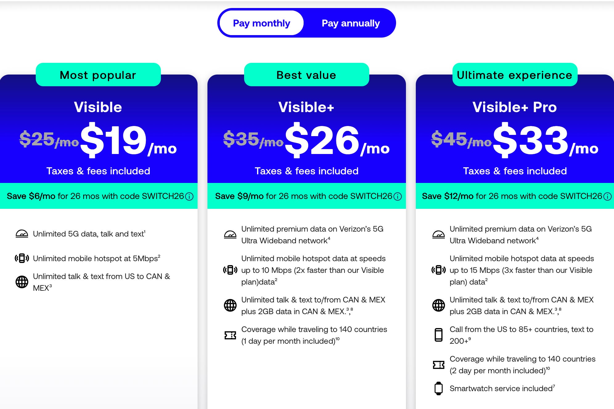This screenshot has height=409, width=614.
Task: Click info icon beside Visible plan SWITCH26 offer
Action: point(189,196)
